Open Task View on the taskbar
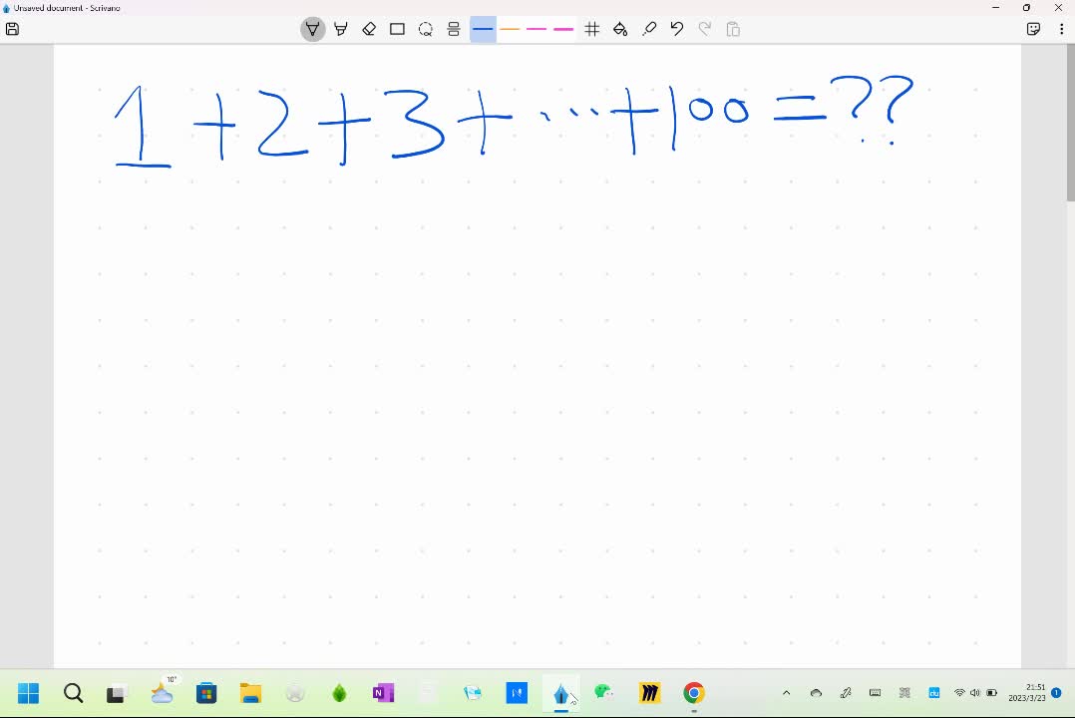The width and height of the screenshot is (1075, 718). 117,693
